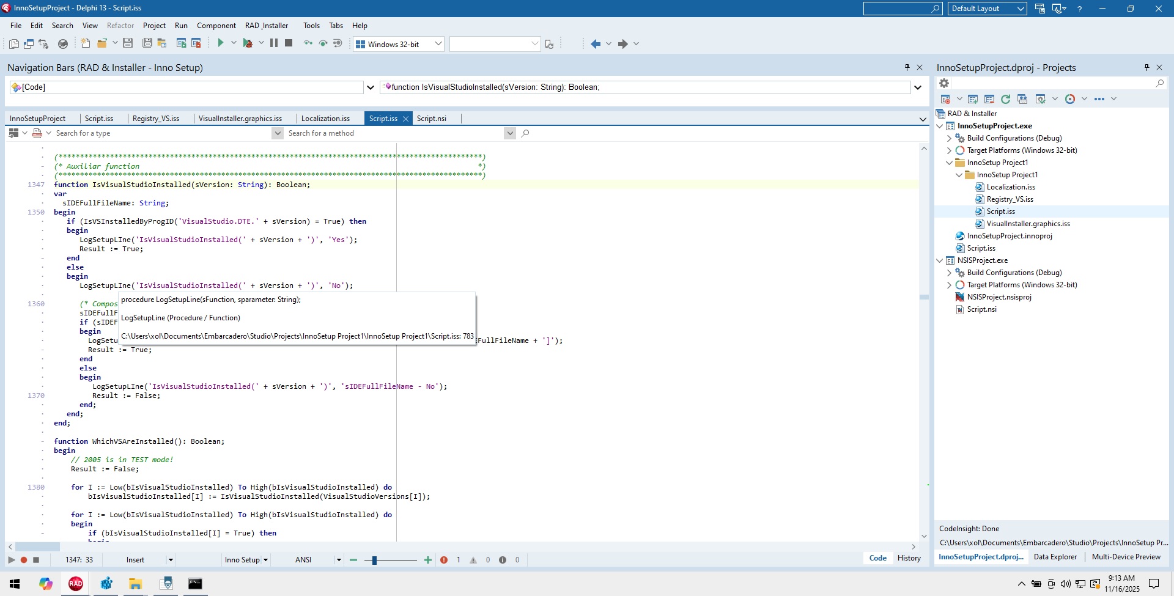The image size is (1174, 596).
Task: Open the Windows 32-bit target platform dropdown
Action: point(438,43)
